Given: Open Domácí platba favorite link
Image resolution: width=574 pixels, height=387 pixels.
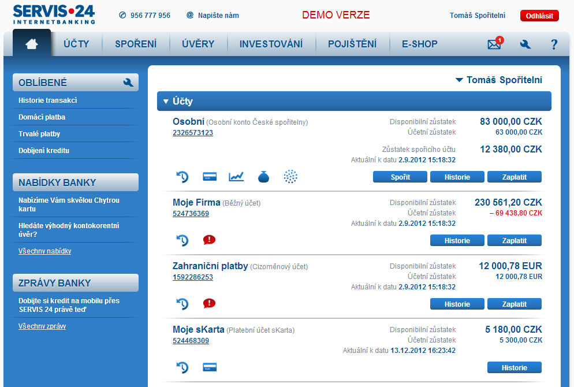Looking at the screenshot, I should coord(42,117).
